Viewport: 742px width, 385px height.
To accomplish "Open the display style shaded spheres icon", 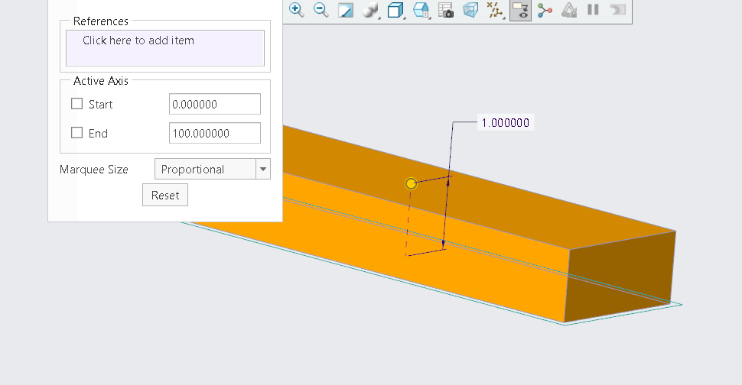I will coord(371,10).
